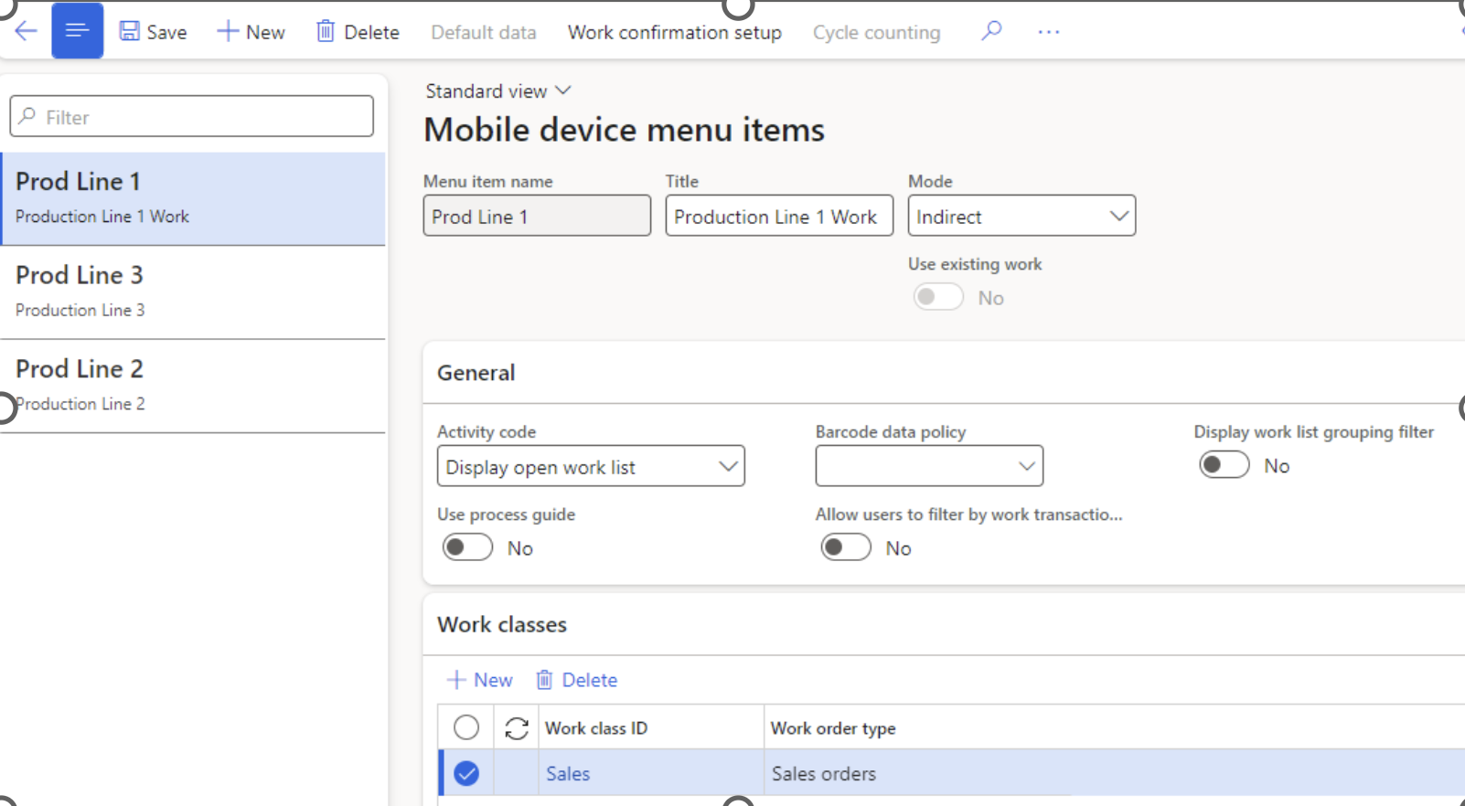Click the Filter search field
The image size is (1465, 806).
pyautogui.click(x=192, y=117)
